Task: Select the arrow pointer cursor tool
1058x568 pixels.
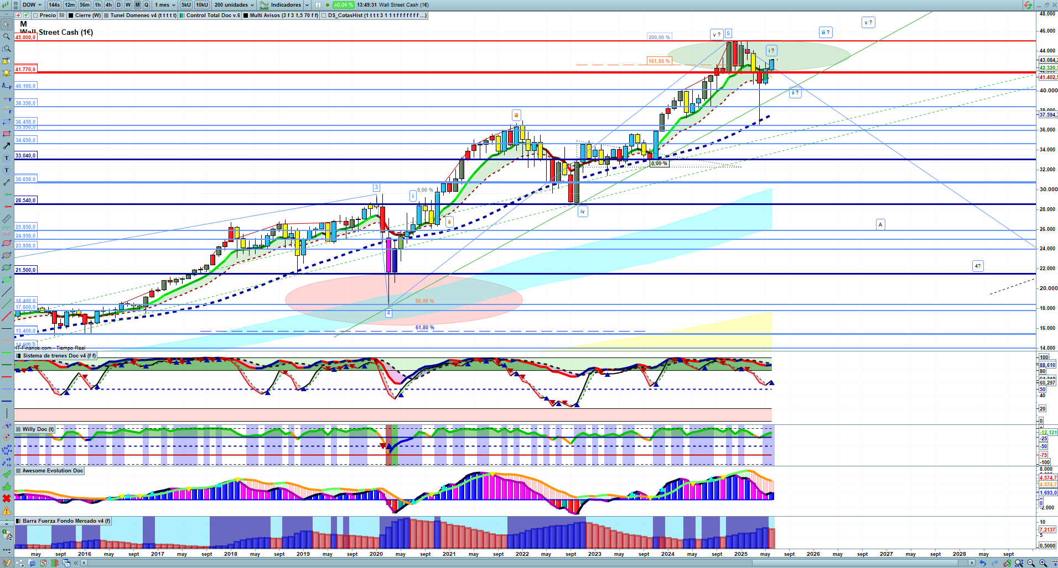Action: click(x=7, y=24)
